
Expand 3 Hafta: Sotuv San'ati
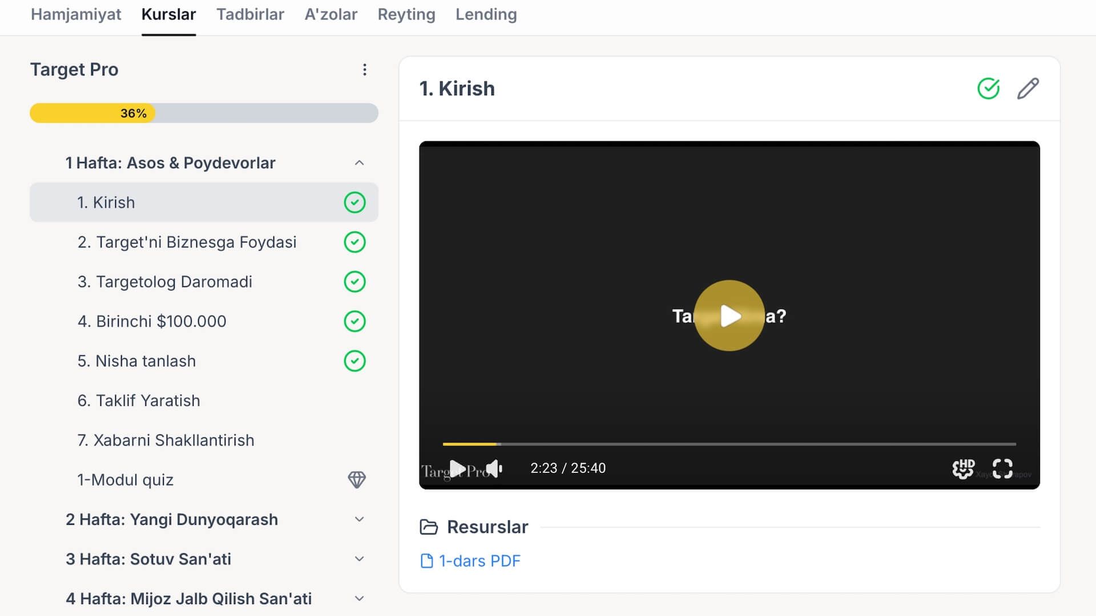[359, 559]
